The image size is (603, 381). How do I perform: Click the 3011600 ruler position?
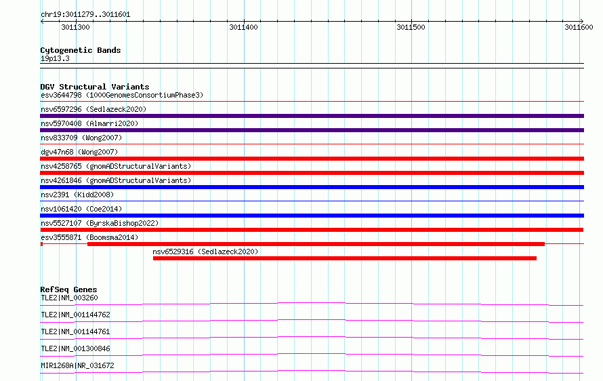[x=579, y=27]
